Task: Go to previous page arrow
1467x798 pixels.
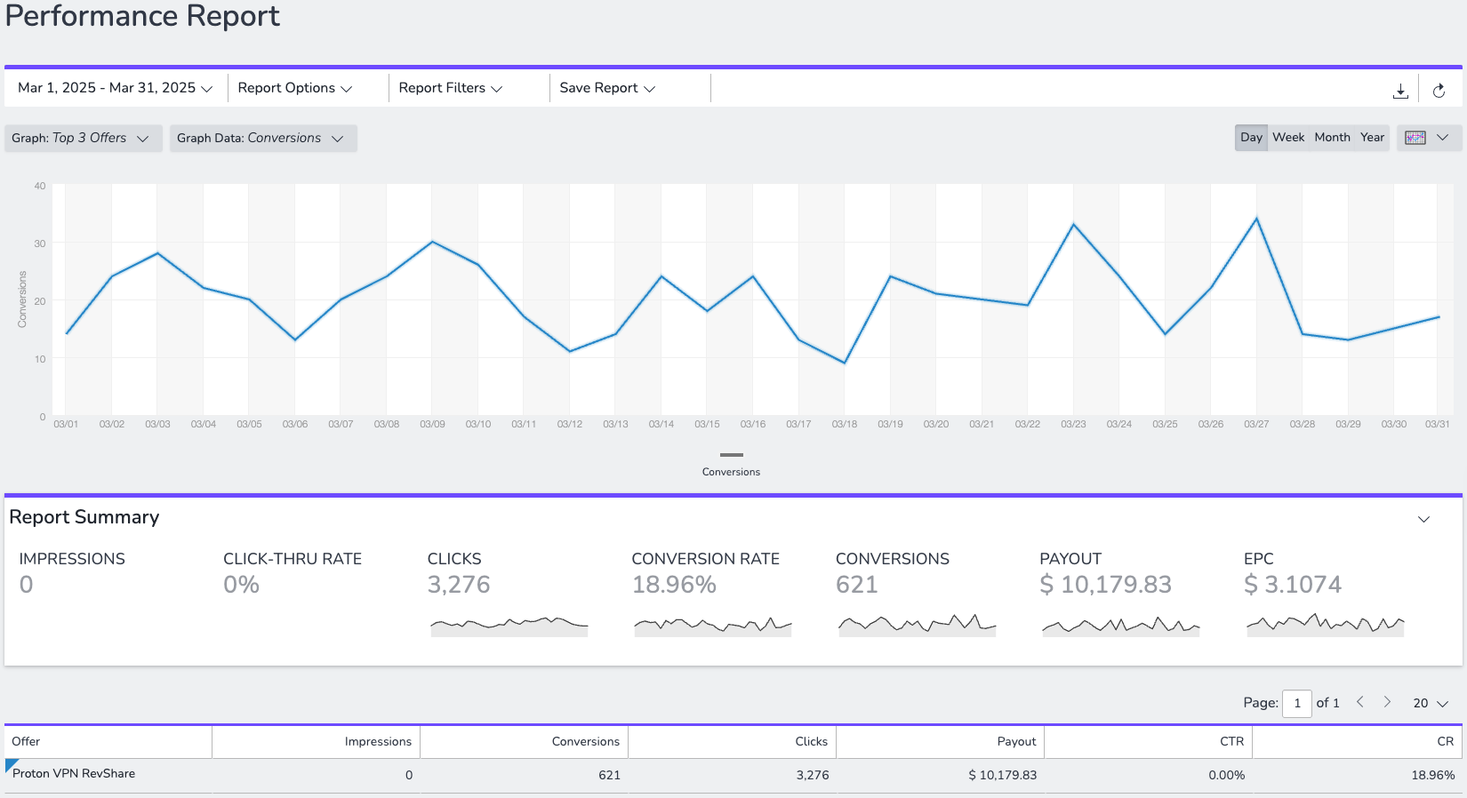Action: coord(1359,702)
